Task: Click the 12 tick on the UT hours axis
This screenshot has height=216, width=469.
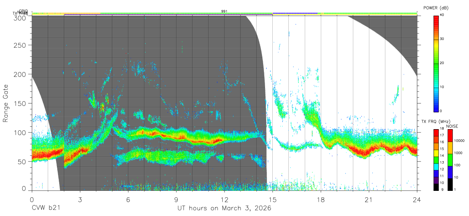Action: click(224, 199)
